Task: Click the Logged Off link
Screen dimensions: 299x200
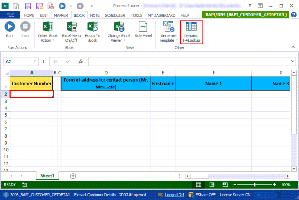Action: 174,195
